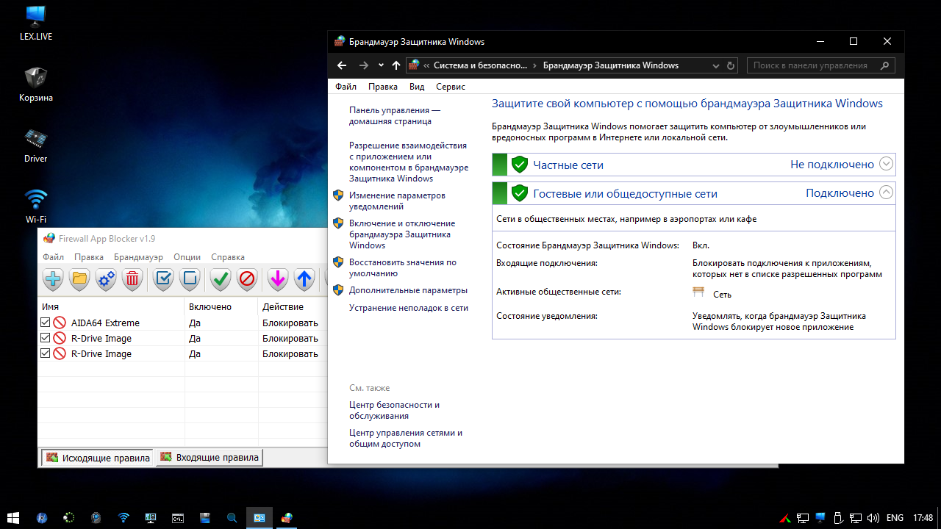The image size is (941, 529).
Task: Open the Брандмауэр menu in Firewall App Blocker
Action: click(138, 257)
